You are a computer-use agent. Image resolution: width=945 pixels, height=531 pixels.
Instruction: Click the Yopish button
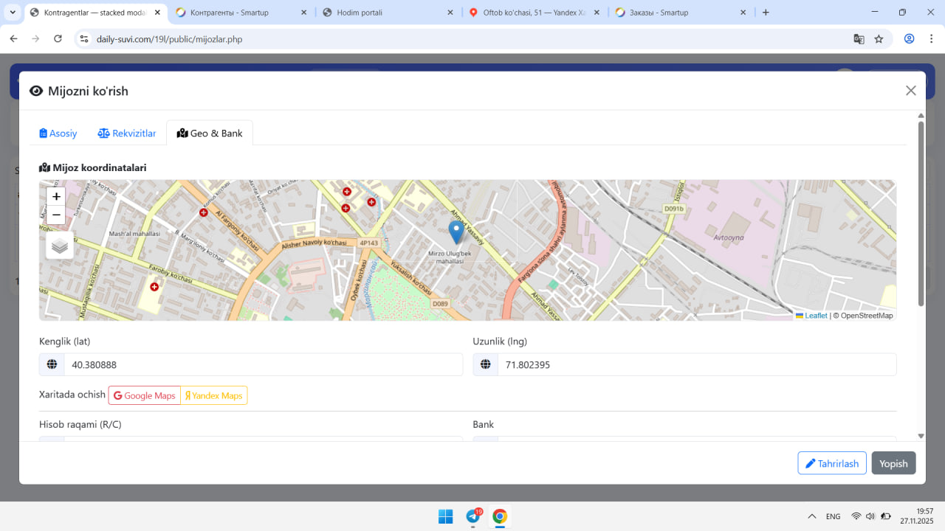(x=893, y=463)
